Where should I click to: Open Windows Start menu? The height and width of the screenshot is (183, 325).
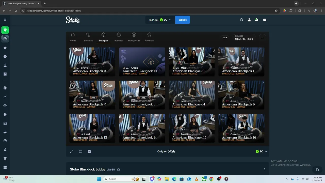[x=99, y=179]
